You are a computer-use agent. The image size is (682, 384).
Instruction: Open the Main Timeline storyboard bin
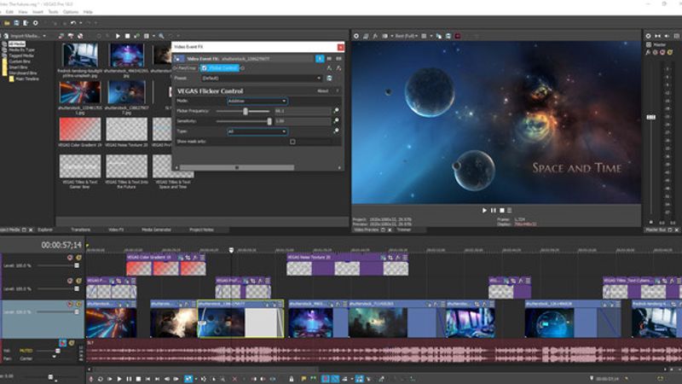tap(27, 79)
